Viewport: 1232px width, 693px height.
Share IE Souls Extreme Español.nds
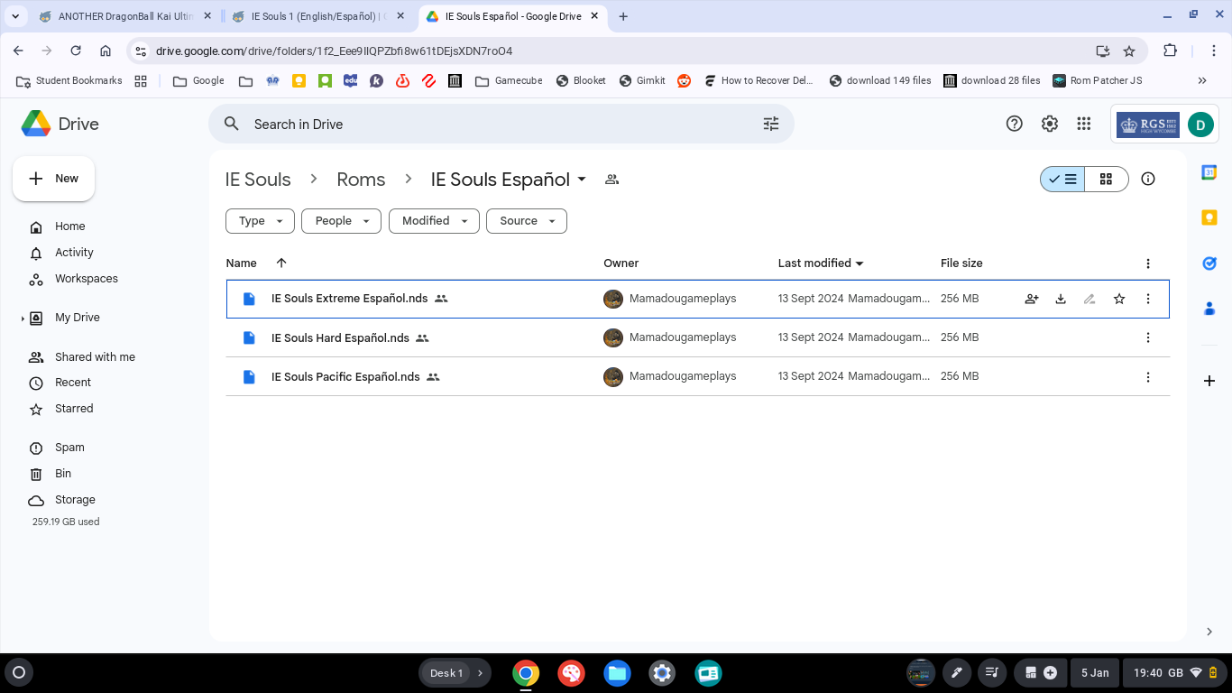tap(1032, 299)
